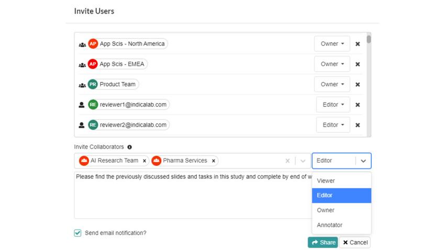
Task: Remove Product Team from shared list
Action: 358,85
